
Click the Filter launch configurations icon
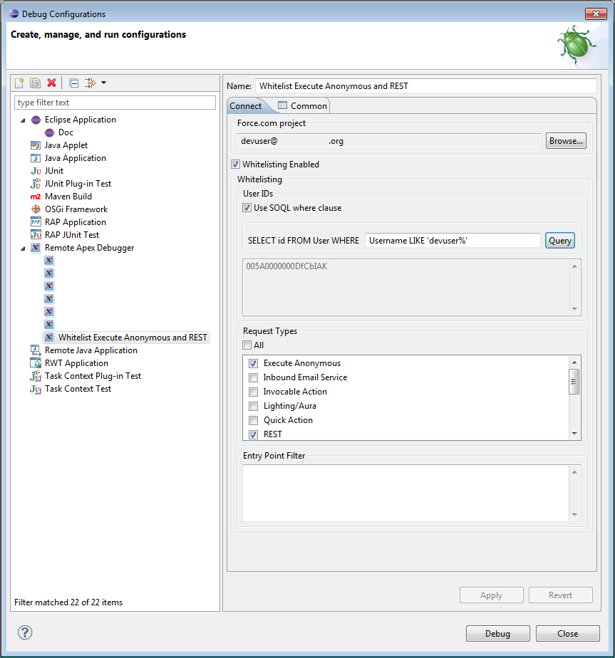coord(90,83)
